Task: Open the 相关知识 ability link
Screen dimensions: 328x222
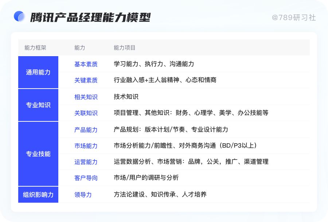Action: (x=86, y=97)
